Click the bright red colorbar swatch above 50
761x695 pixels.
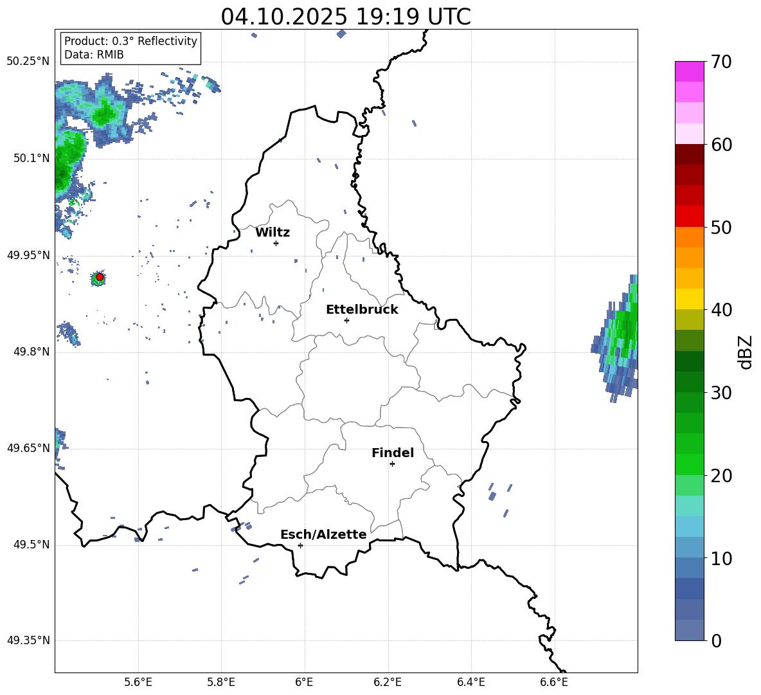pos(689,217)
